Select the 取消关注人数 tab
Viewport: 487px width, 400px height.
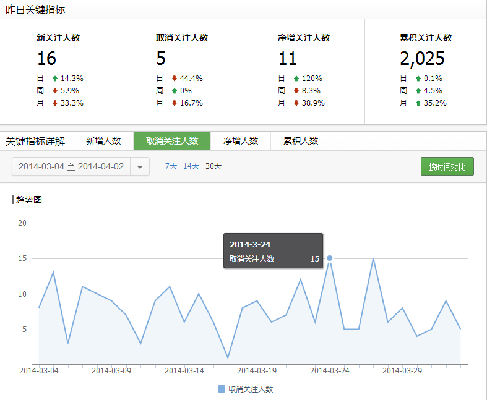click(172, 141)
